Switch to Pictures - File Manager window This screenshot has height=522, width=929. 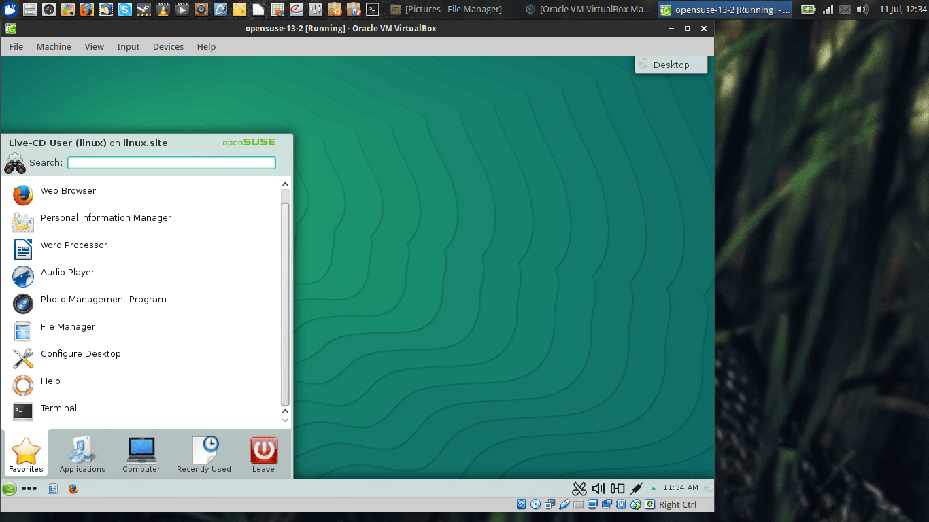point(447,10)
